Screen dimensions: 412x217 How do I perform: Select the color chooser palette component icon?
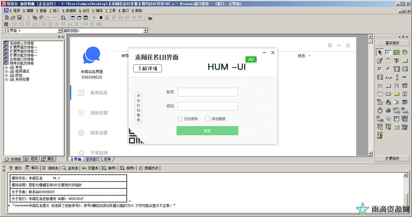[380, 102]
